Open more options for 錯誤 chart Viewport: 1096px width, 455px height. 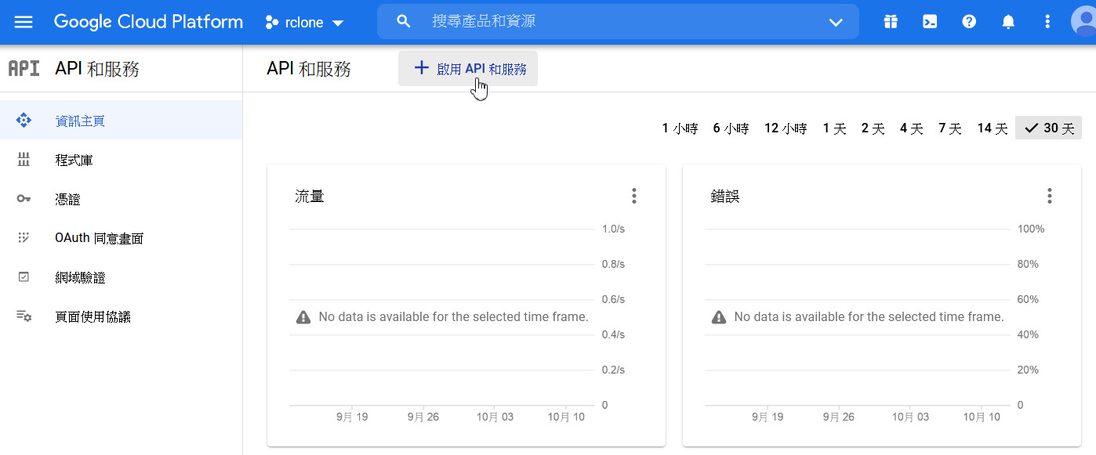tap(1050, 196)
